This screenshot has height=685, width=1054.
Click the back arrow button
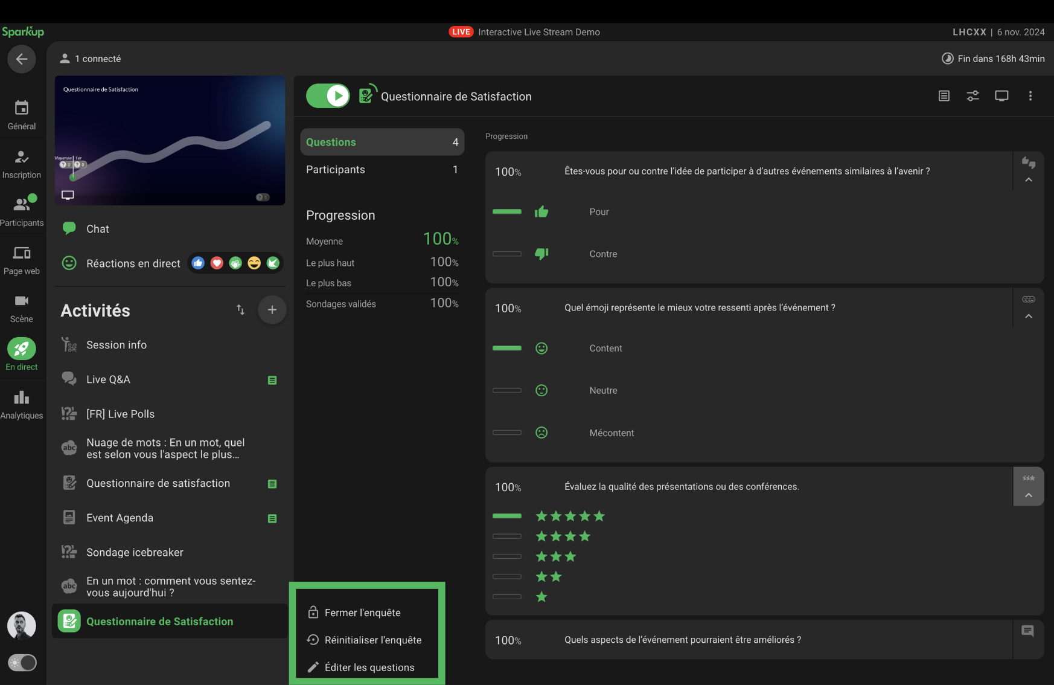(x=22, y=59)
